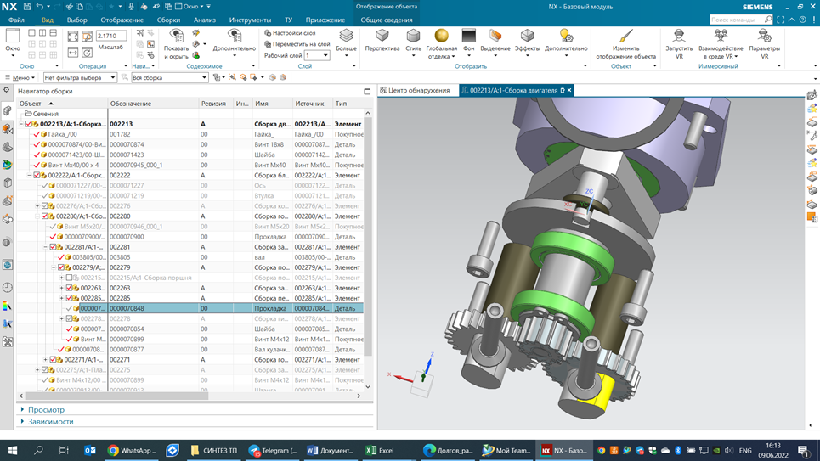Toggle checkbox of 002222/A;1-Сборк assembly
820x461 pixels.
click(37, 175)
